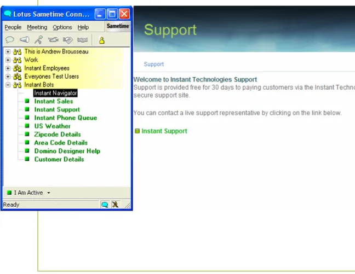Click the yellow person toolbar icon
The image size is (355, 274).
tap(102, 40)
